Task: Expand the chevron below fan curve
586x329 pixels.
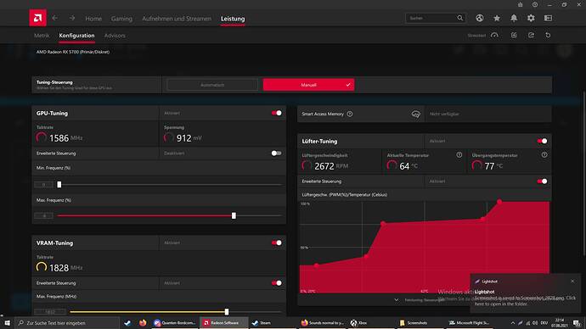Action: 396,300
